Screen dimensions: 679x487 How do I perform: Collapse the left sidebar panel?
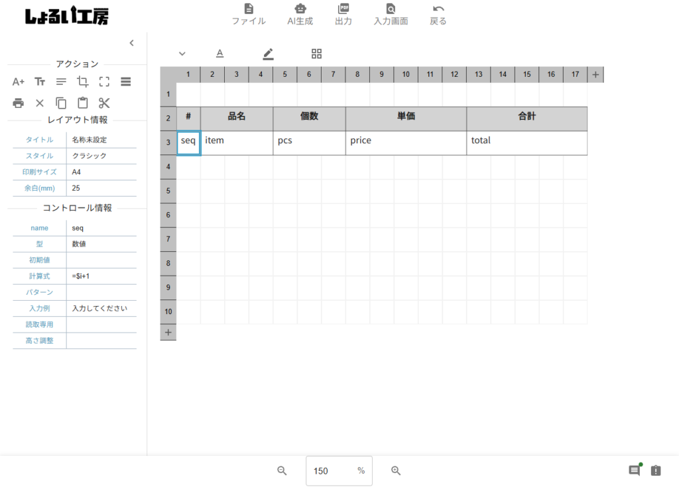tap(131, 43)
